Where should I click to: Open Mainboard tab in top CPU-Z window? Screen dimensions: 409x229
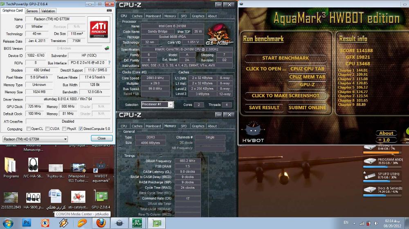point(153,16)
